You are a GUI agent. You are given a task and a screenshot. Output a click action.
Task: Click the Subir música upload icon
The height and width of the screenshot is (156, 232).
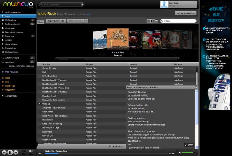[x=3, y=44]
